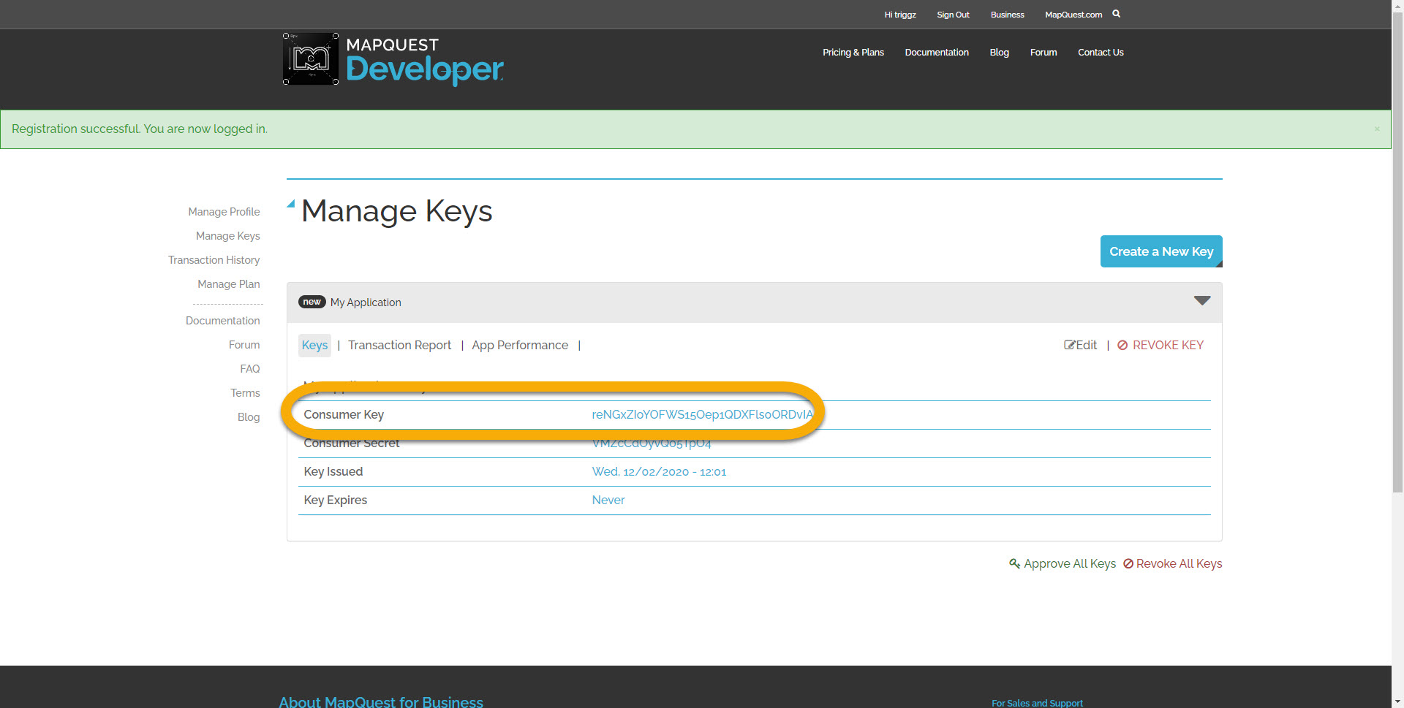Open FAQ in sidebar
This screenshot has height=708, width=1404.
[x=250, y=369]
